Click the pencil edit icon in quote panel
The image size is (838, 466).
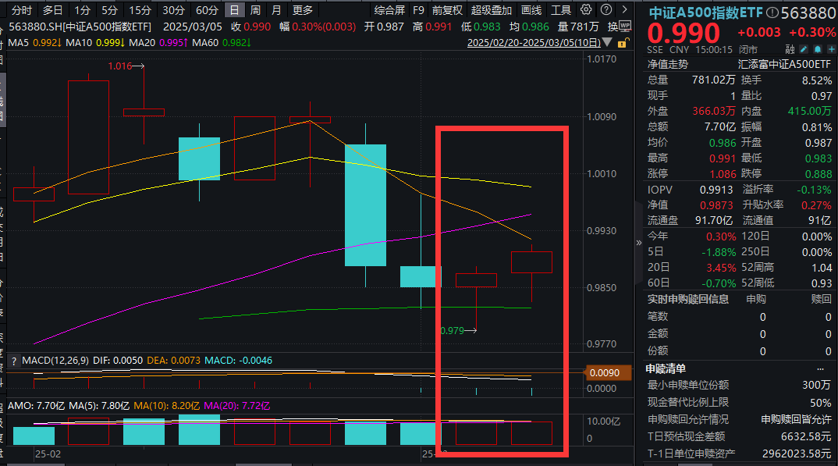point(802,49)
